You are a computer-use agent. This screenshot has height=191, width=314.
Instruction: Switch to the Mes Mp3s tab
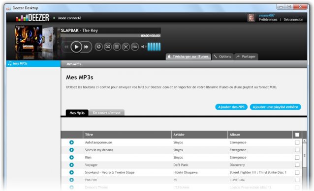(x=77, y=113)
